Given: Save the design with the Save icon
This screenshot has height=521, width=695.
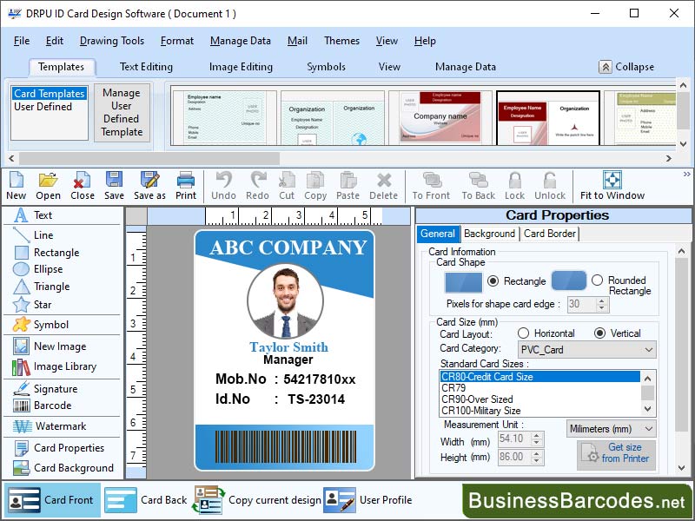Looking at the screenshot, I should [114, 186].
